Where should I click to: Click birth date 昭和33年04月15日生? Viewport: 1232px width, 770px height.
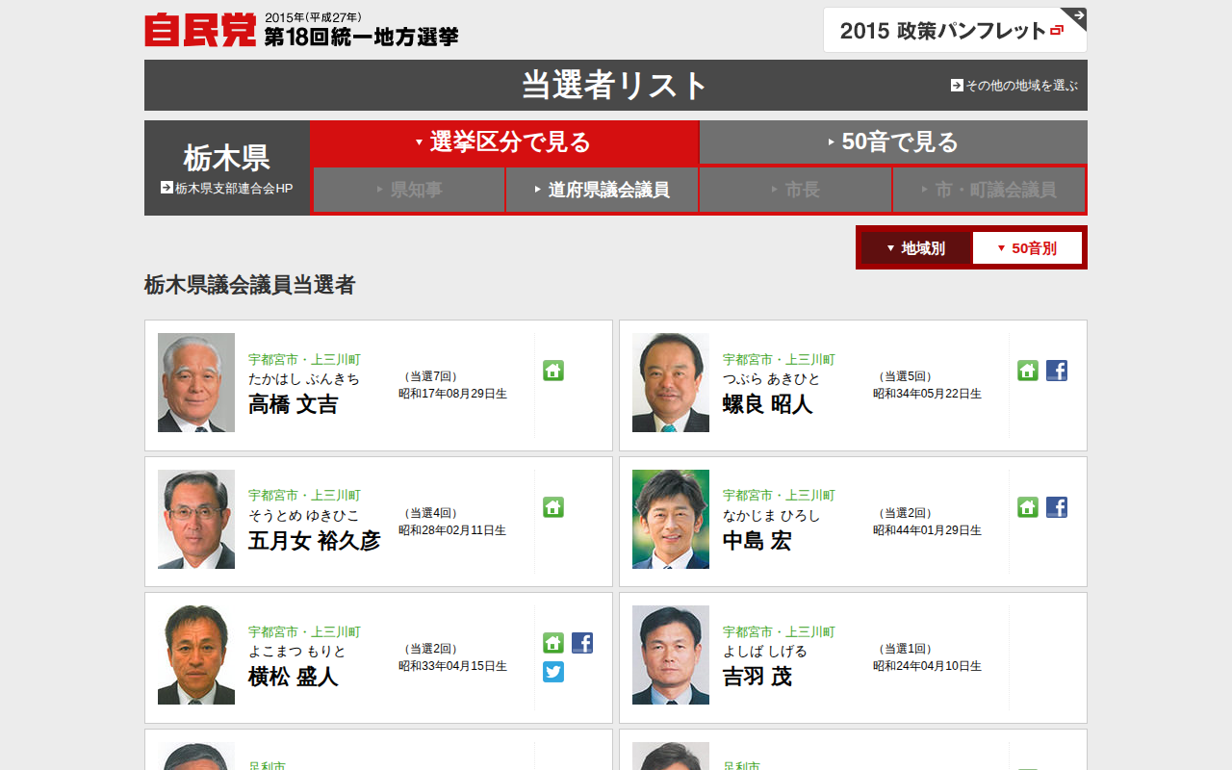pyautogui.click(x=453, y=666)
